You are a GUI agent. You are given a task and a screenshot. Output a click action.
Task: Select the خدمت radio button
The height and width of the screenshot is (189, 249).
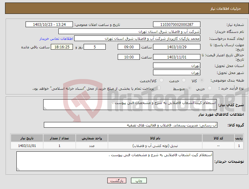184,80
